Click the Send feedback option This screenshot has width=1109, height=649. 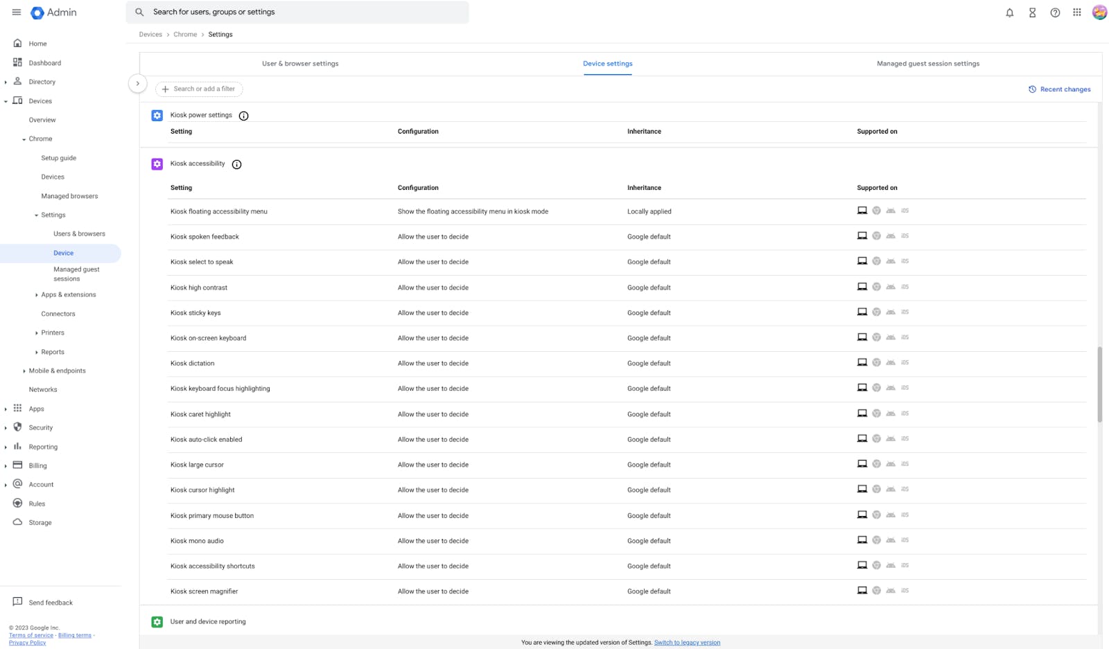point(51,602)
